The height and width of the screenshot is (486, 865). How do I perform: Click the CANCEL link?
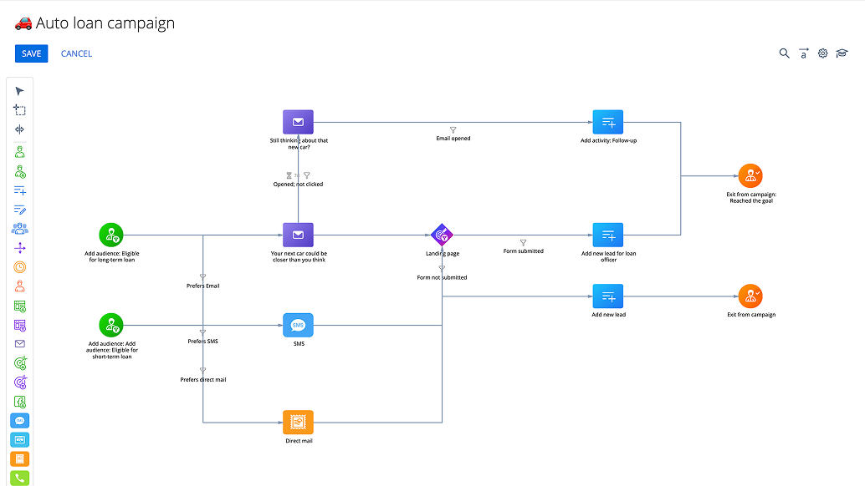(76, 53)
